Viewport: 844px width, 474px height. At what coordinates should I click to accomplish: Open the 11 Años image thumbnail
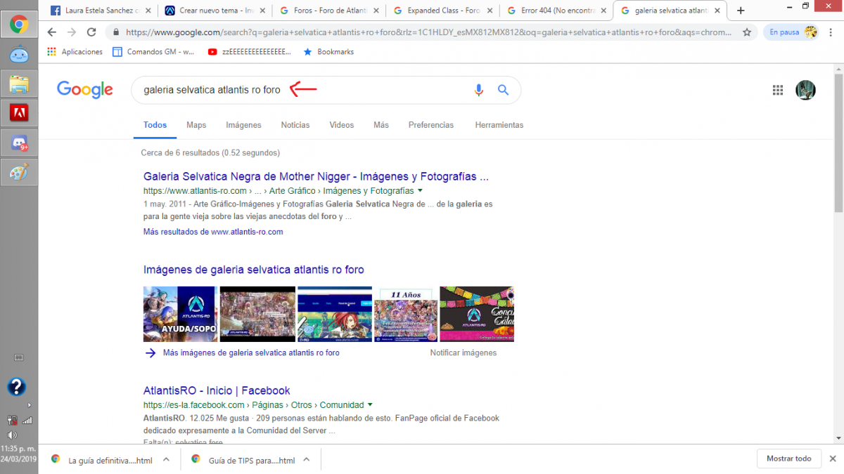coord(405,315)
